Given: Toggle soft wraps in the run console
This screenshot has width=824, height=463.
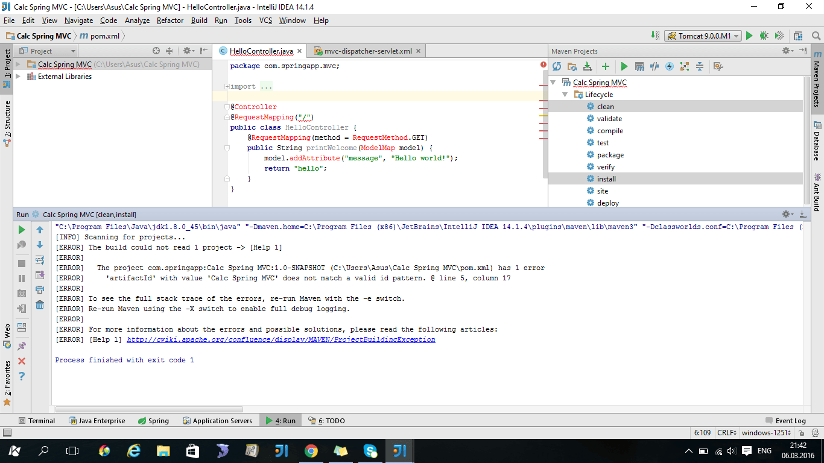Looking at the screenshot, I should coord(40,260).
